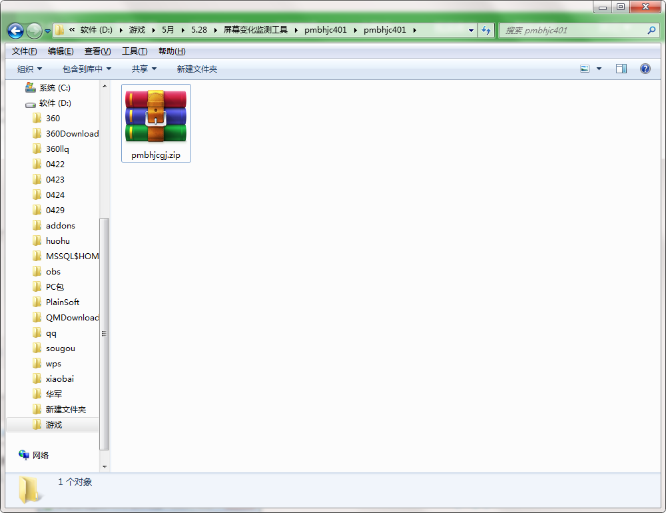Image resolution: width=666 pixels, height=513 pixels.
Task: Expand the 共享 dropdown
Action: (144, 69)
